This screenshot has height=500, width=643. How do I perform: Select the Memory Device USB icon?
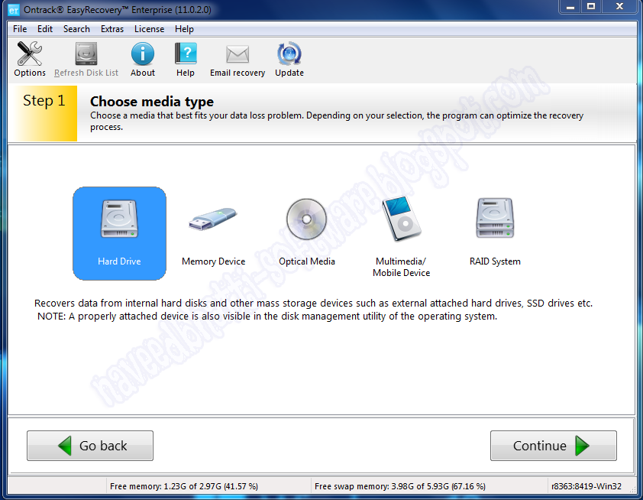pos(213,219)
